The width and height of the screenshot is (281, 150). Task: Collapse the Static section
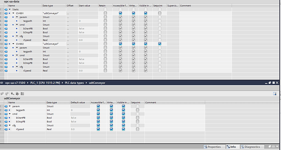pos(10,9)
